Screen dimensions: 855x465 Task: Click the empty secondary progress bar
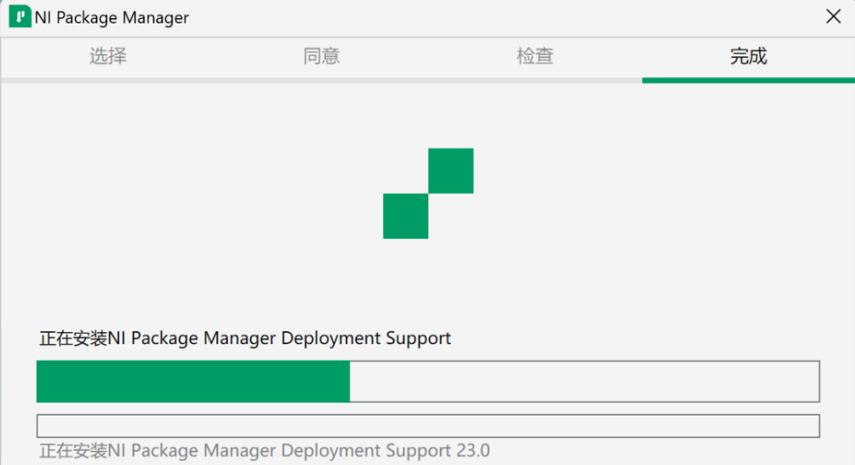pos(427,426)
